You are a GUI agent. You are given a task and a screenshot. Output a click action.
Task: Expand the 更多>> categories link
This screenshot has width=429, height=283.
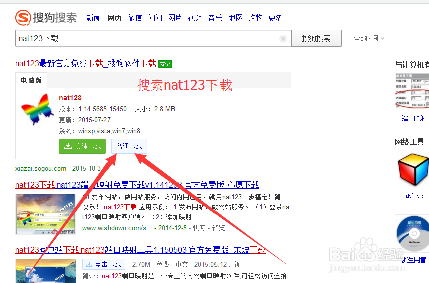(x=278, y=18)
